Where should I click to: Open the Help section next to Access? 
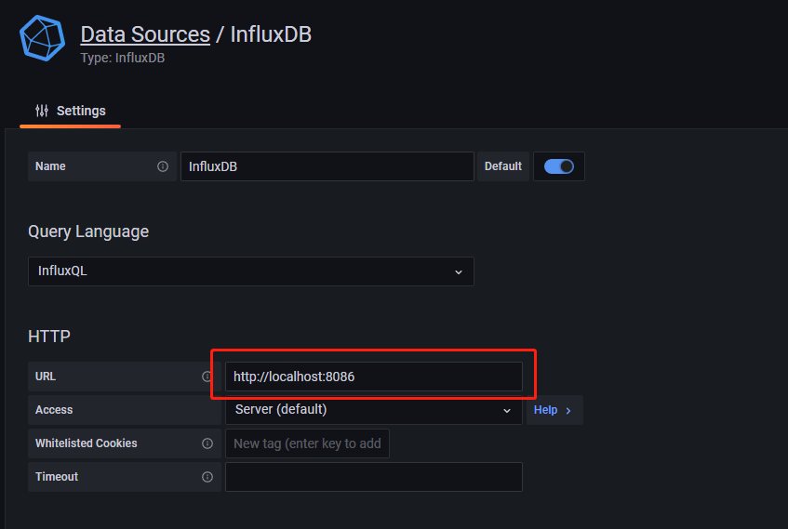coord(553,410)
